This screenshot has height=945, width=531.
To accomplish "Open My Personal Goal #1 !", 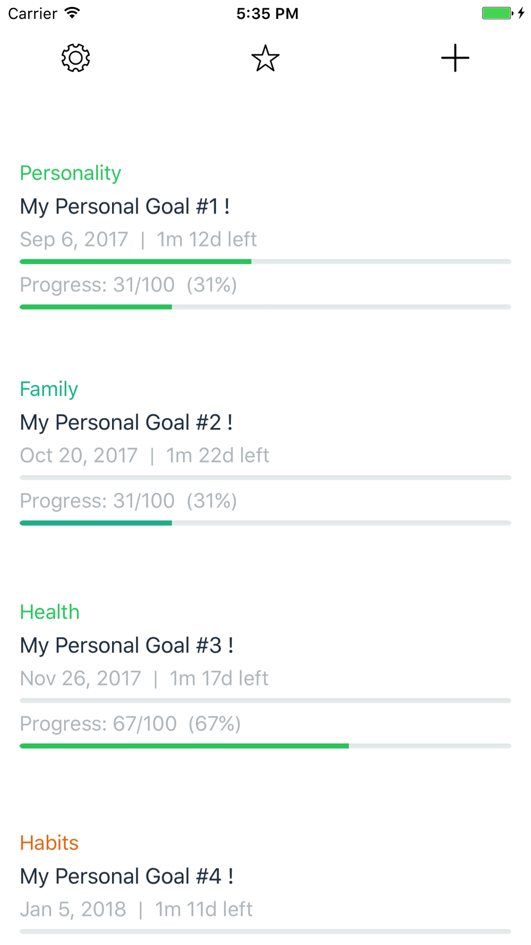I will click(x=125, y=206).
